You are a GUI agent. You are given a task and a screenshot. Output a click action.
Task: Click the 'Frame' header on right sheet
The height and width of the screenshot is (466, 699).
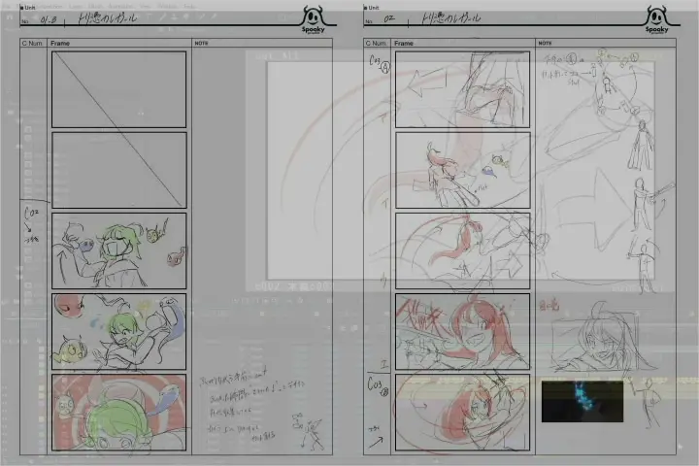coord(404,44)
